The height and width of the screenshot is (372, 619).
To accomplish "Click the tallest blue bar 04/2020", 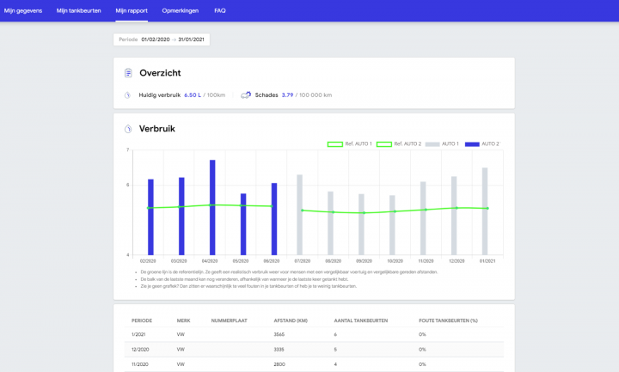I will tap(212, 208).
